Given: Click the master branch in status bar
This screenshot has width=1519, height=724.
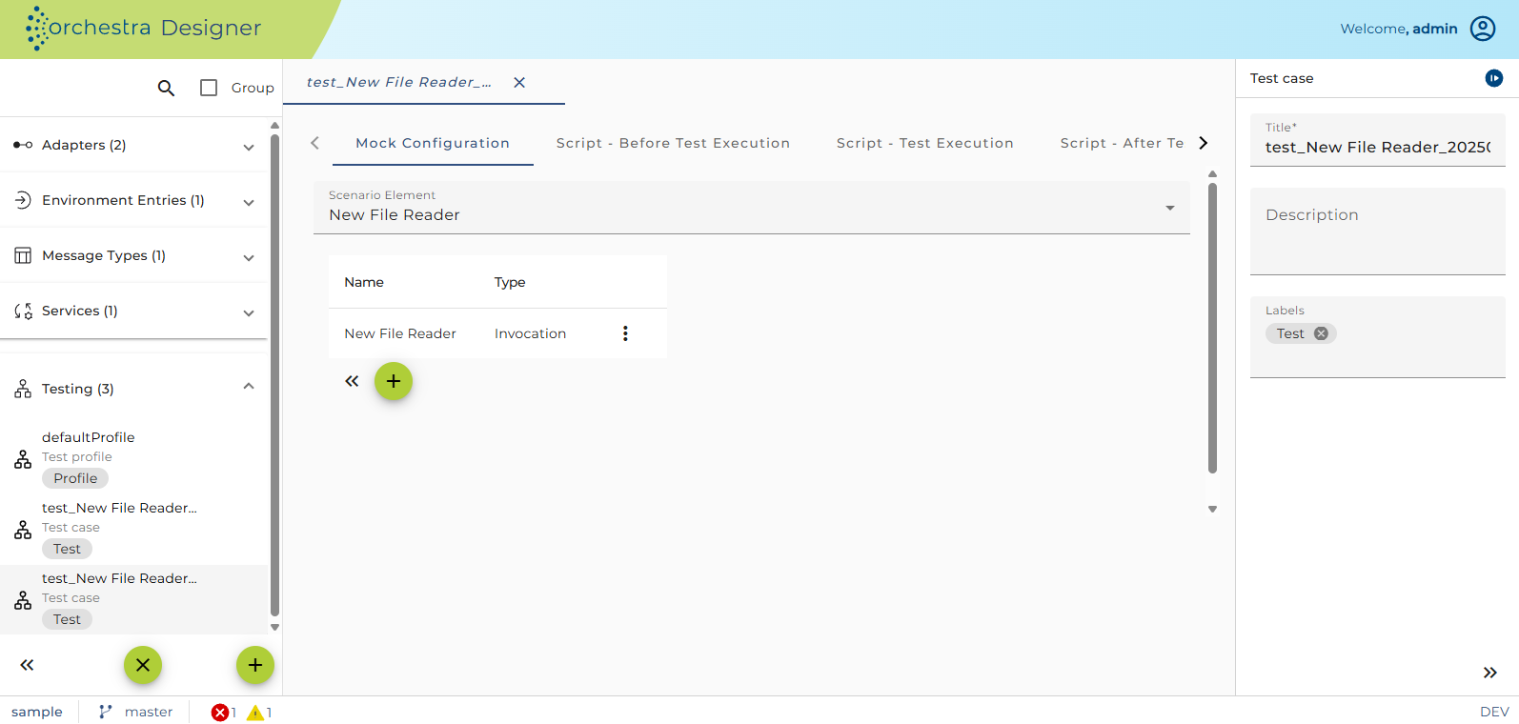Looking at the screenshot, I should [x=149, y=712].
